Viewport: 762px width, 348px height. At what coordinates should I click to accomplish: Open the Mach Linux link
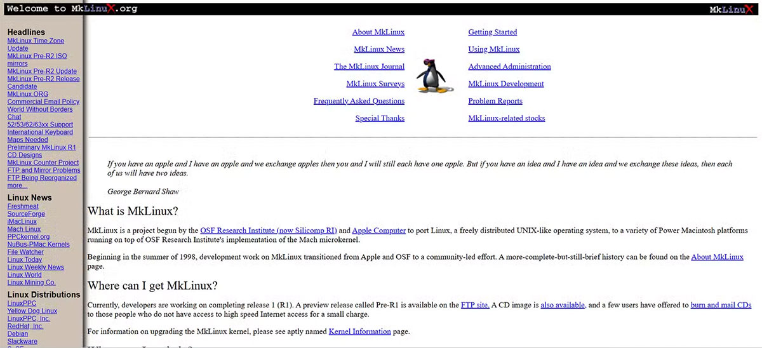[x=23, y=229]
